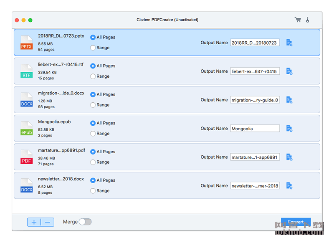Click the 339.54 KB file size text
This screenshot has height=243, width=334.
47,72
